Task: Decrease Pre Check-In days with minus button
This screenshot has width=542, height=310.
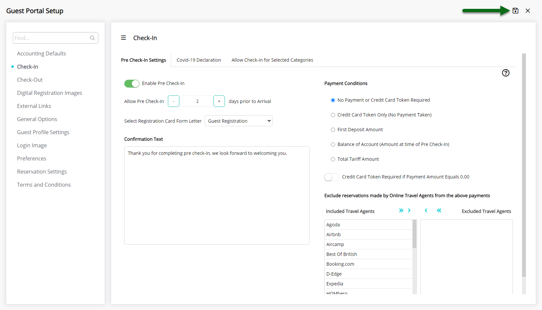Action: [x=173, y=101]
